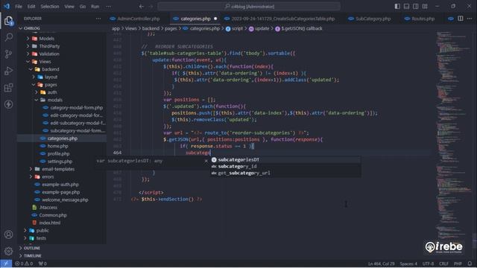Screen dimensions: 477x268
Task: Click unsaved dot on categories.php tab
Action: tap(215, 19)
